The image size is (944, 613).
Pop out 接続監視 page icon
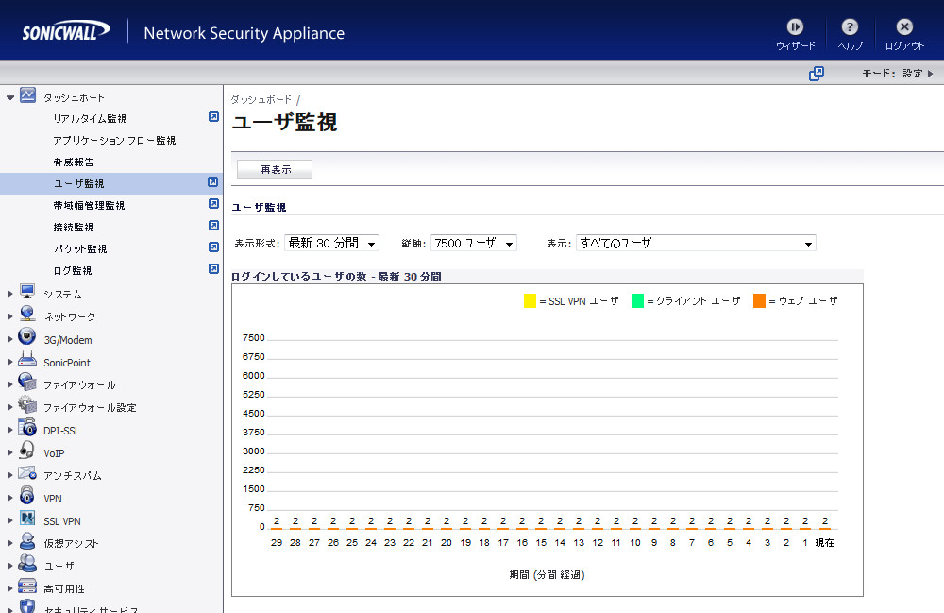pos(213,225)
